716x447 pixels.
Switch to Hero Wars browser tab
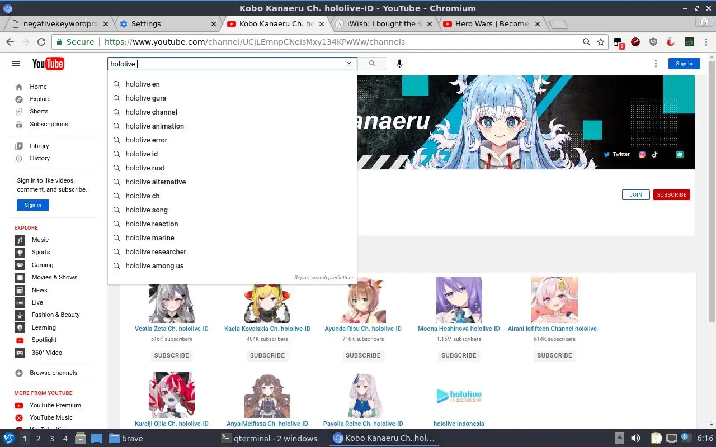(x=491, y=24)
